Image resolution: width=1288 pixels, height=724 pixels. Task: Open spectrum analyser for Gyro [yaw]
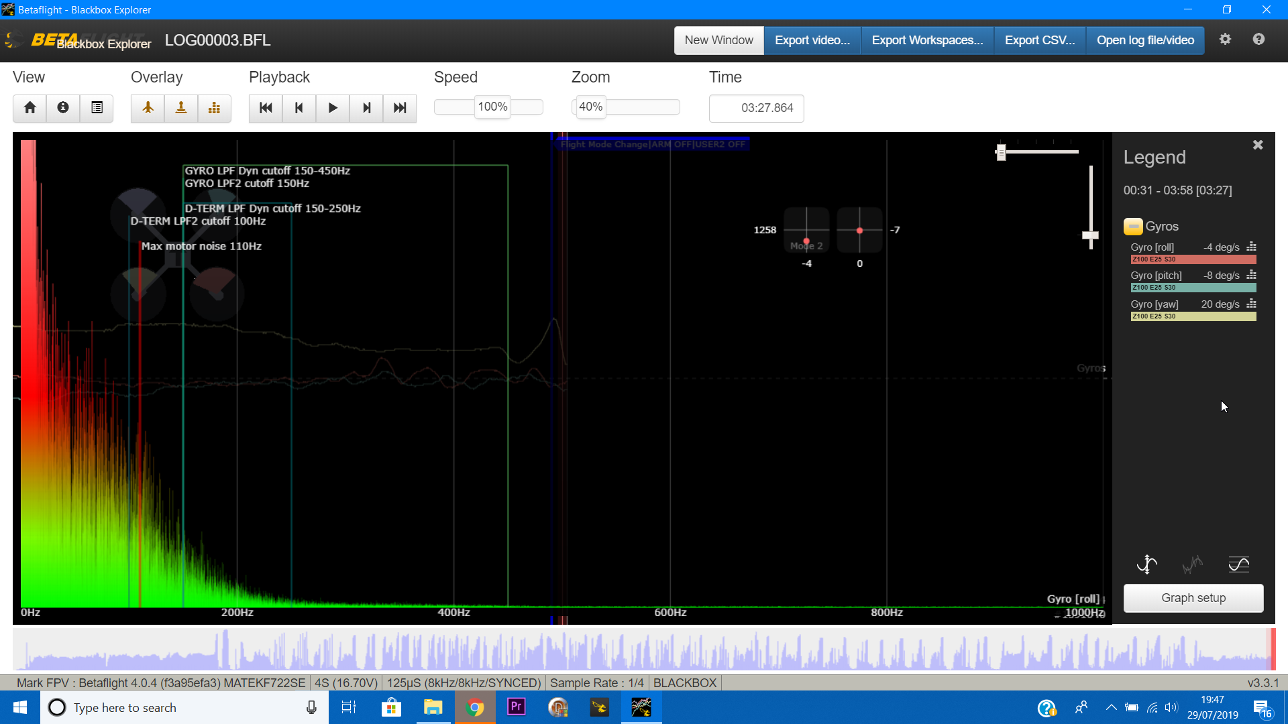pos(1251,304)
